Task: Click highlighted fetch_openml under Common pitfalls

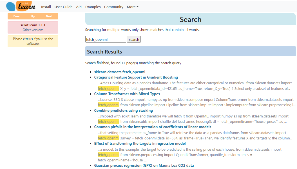Action: (x=109, y=138)
